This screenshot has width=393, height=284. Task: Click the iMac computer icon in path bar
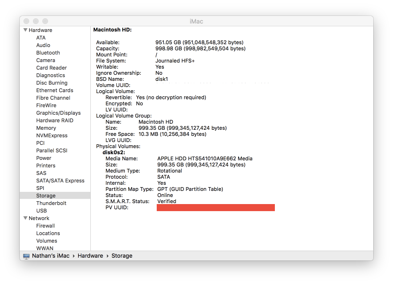tap(26, 256)
